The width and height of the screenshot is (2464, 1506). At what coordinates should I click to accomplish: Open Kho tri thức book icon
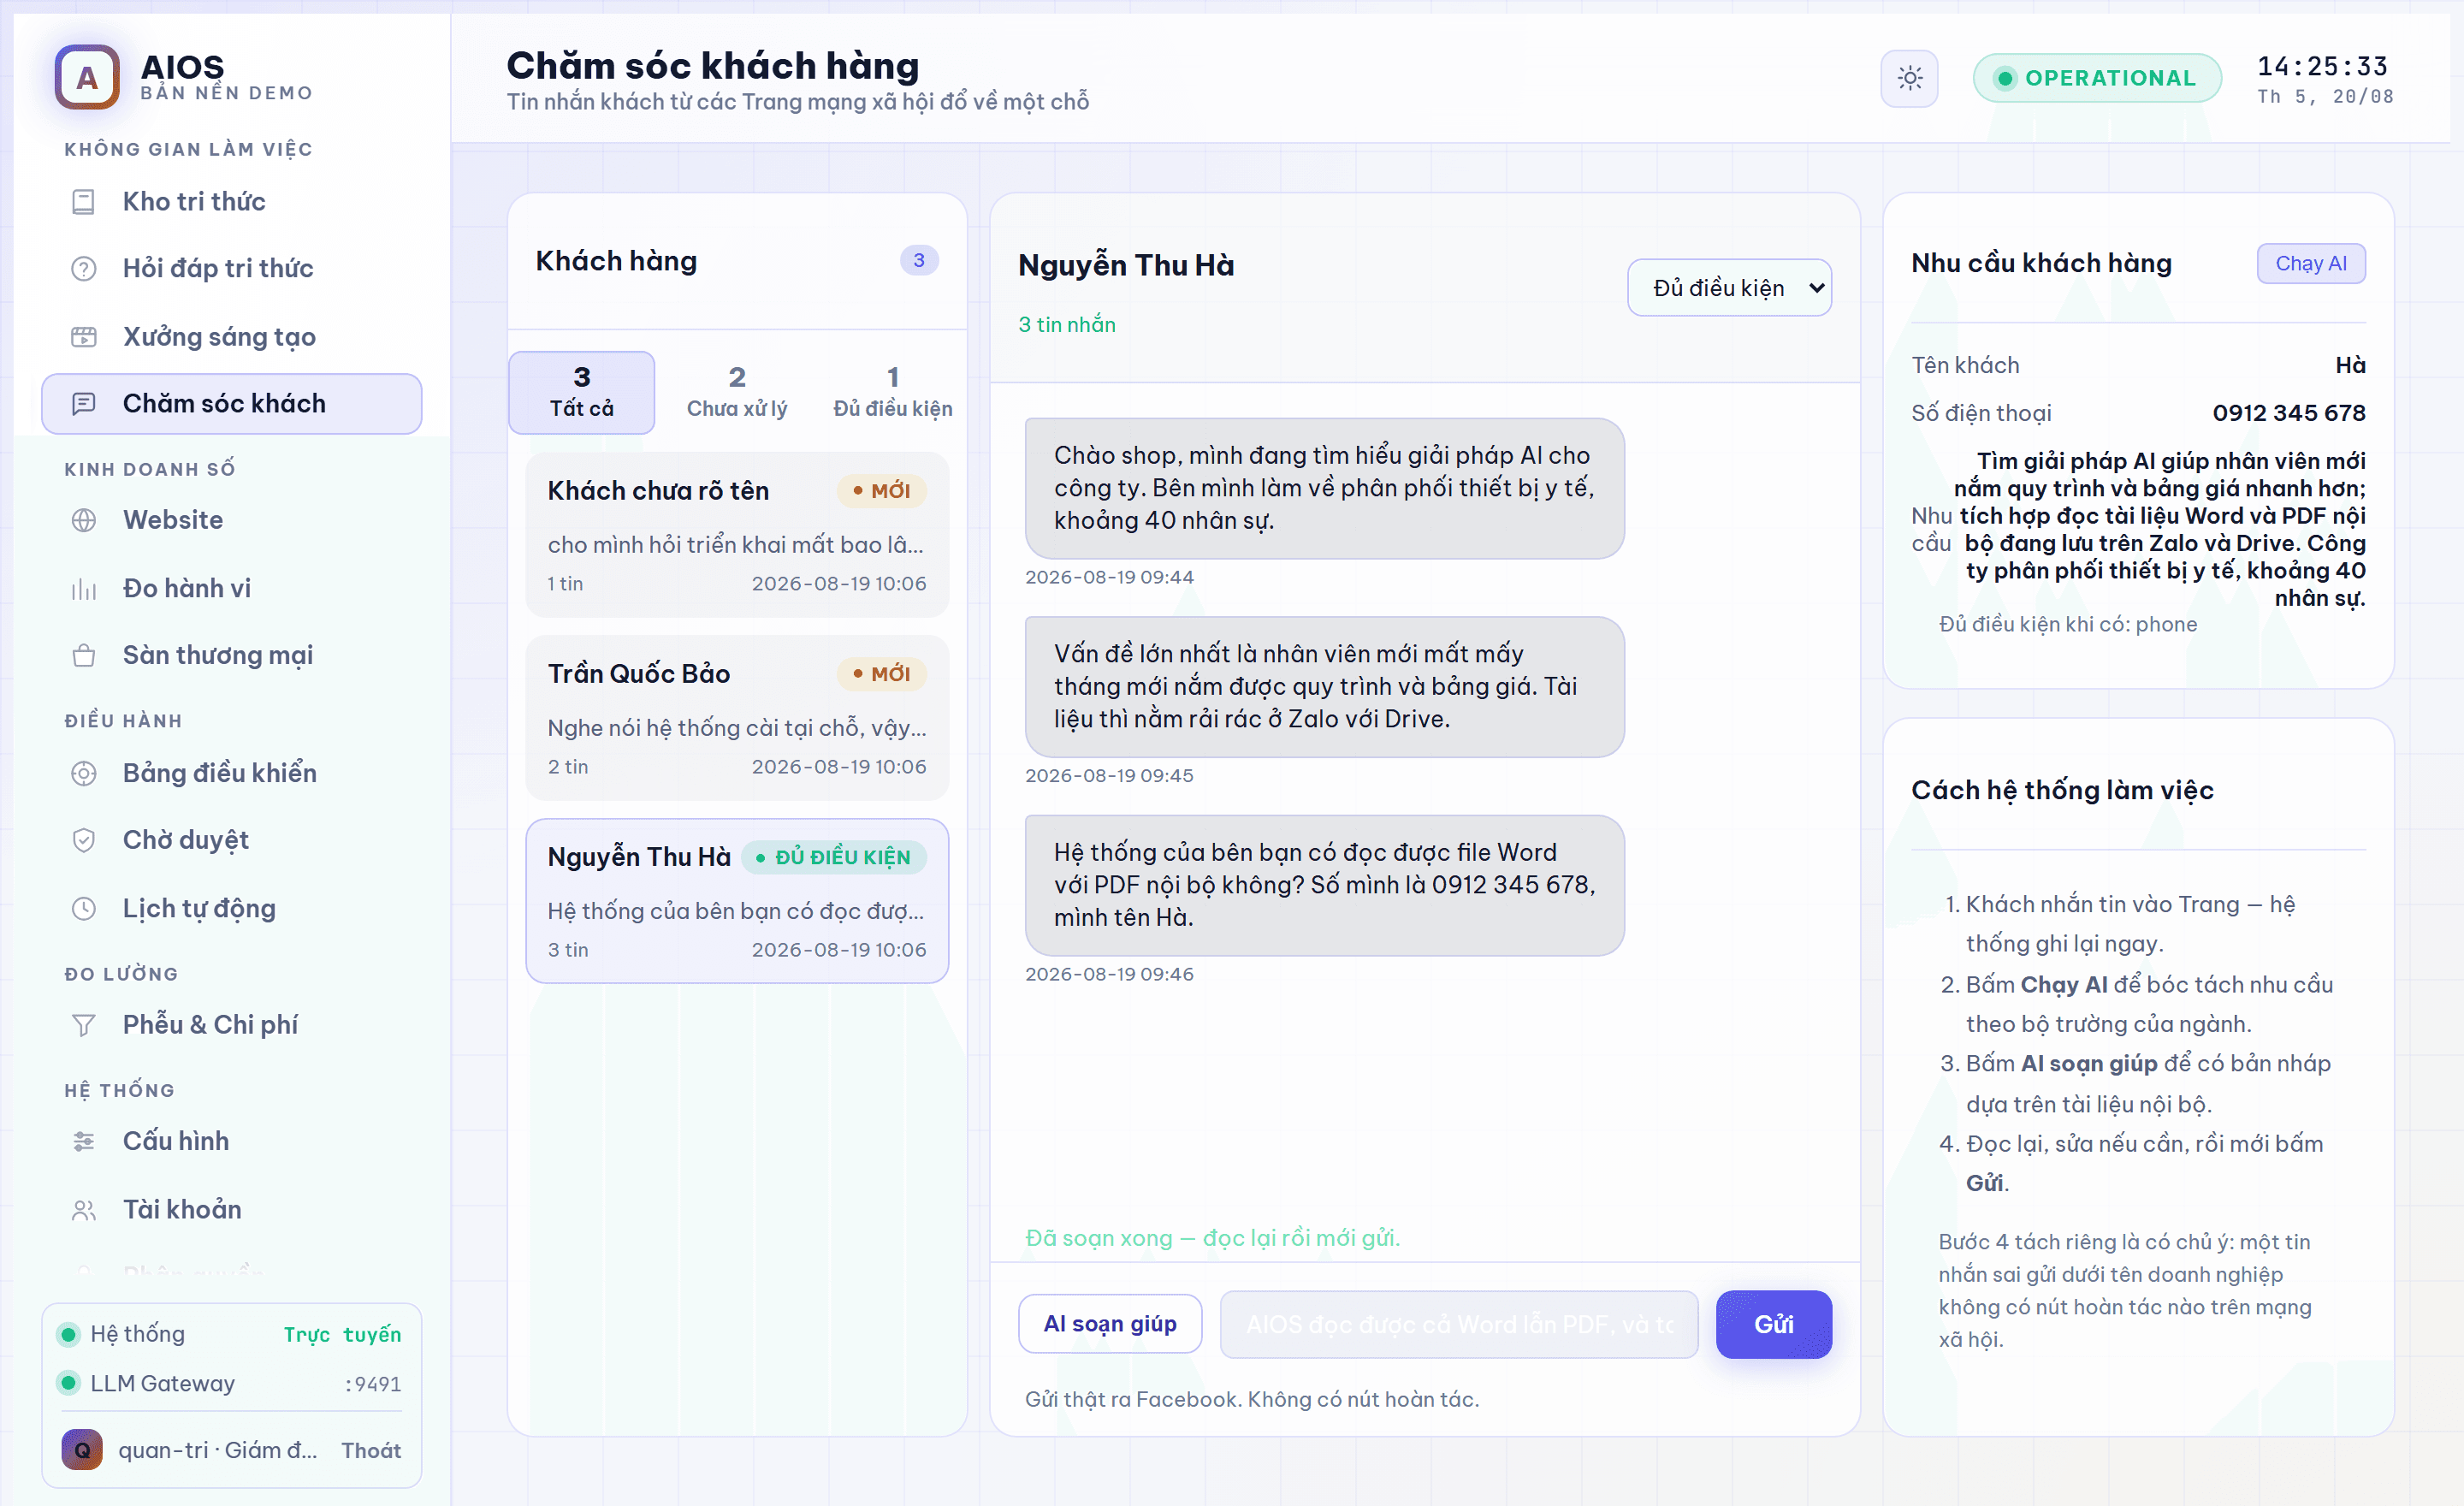coord(84,202)
